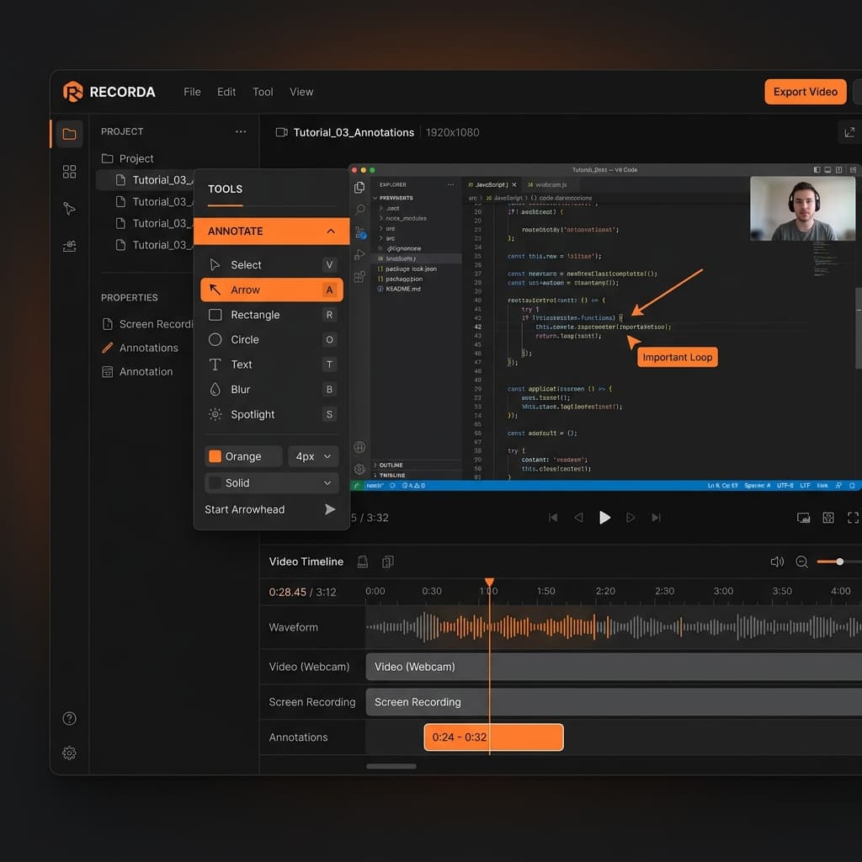Screen dimensions: 862x862
Task: Select the Circle annotation tool
Action: [247, 340]
